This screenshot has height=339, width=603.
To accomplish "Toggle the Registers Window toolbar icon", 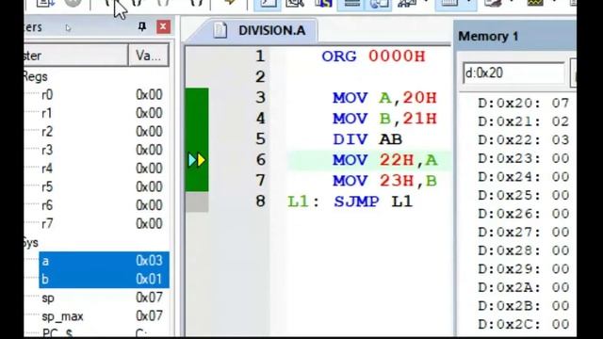I will [351, 4].
